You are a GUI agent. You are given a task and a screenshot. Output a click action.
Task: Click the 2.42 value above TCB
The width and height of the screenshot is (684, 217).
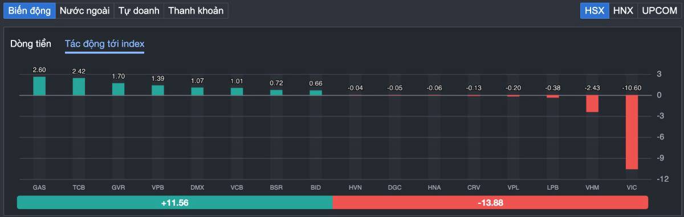tap(79, 71)
